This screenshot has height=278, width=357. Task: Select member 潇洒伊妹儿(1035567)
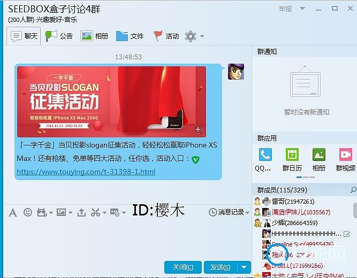[301, 212]
